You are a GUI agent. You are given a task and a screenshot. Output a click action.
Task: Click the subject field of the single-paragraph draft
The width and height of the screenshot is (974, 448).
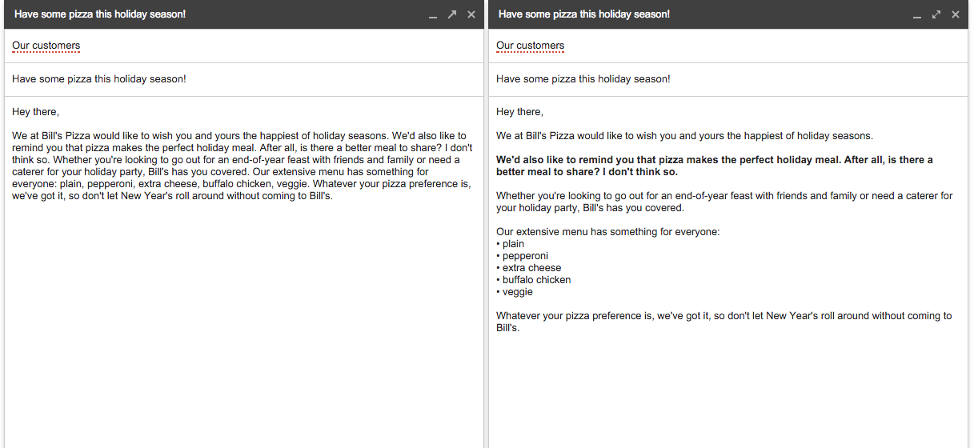pos(243,79)
